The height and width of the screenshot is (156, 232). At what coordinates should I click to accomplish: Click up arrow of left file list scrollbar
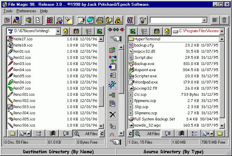101,39
